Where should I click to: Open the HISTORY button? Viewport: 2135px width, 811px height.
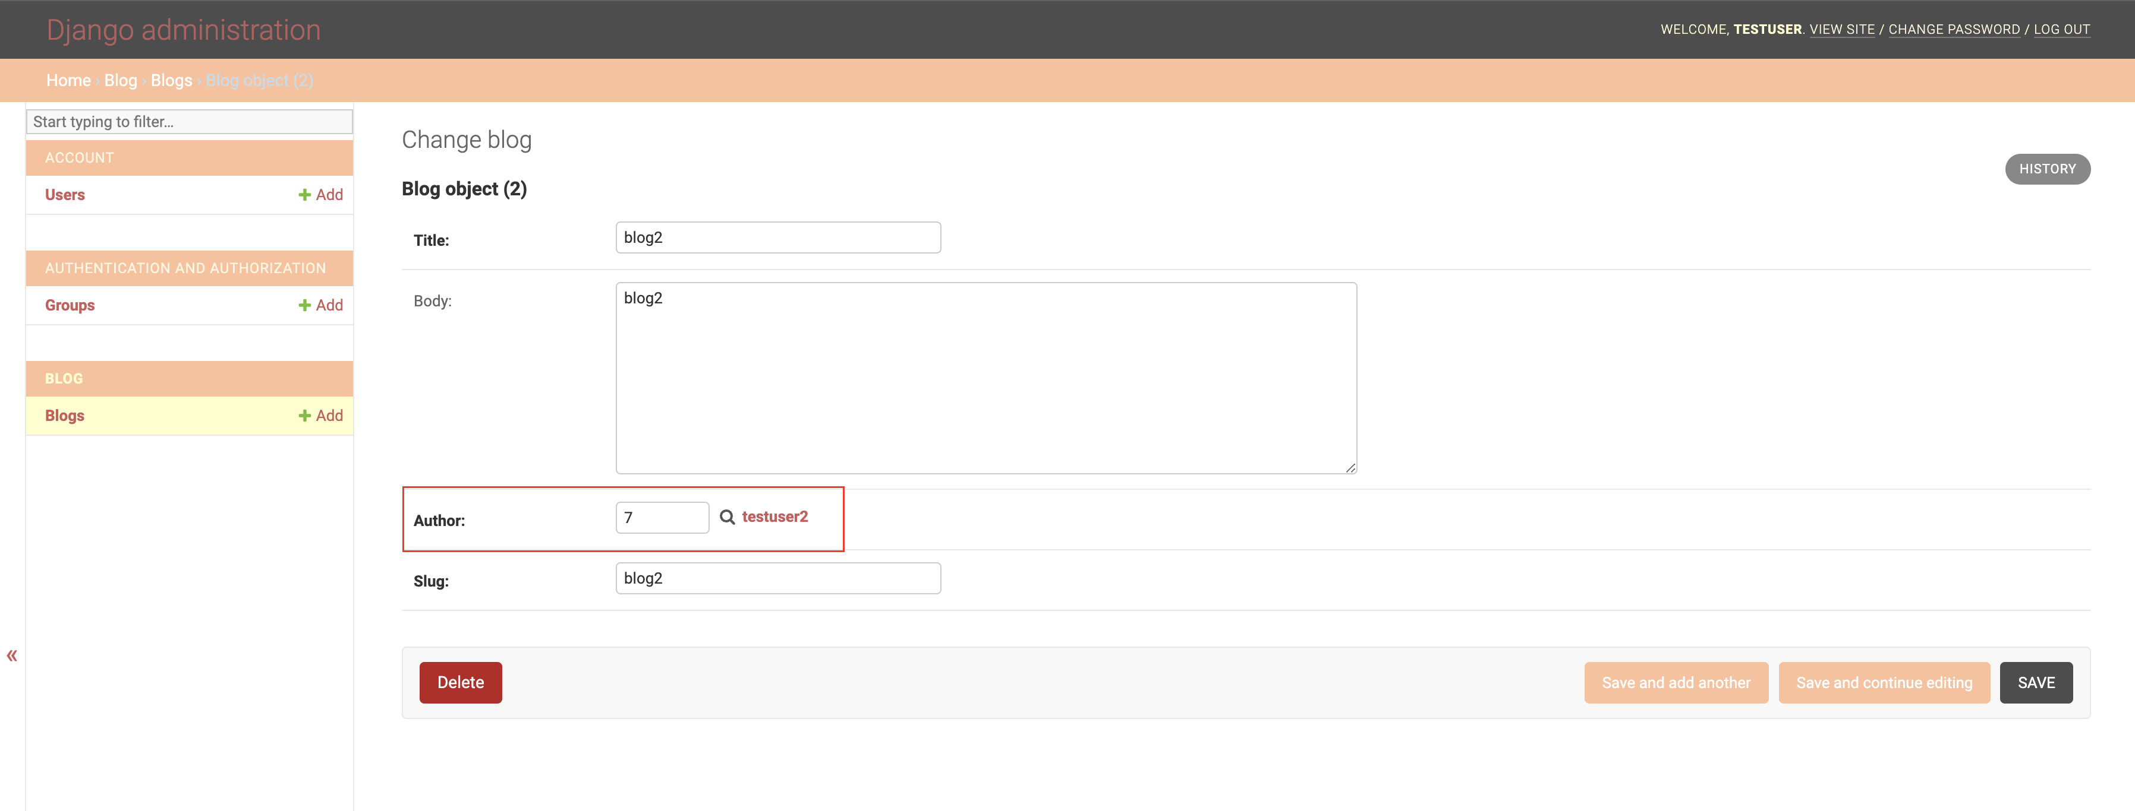tap(2046, 169)
